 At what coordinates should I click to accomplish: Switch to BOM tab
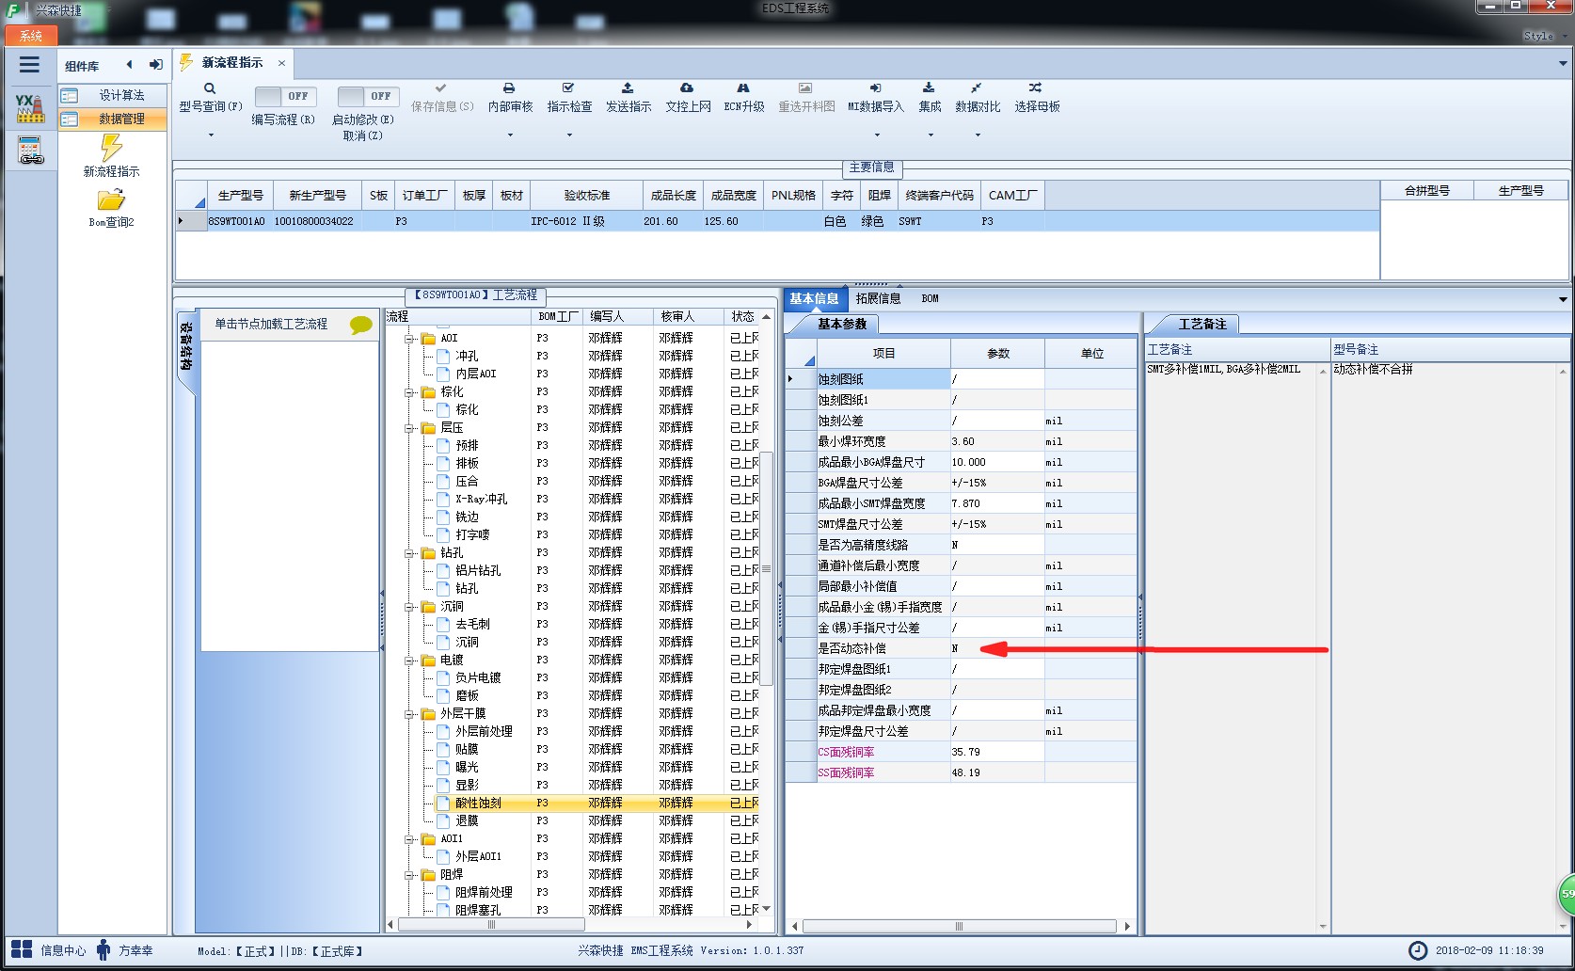pyautogui.click(x=930, y=298)
